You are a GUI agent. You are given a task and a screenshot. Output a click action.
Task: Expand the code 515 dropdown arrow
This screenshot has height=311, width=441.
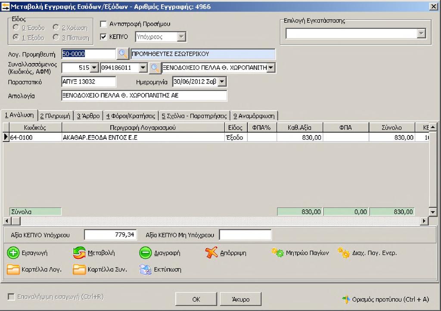point(94,68)
